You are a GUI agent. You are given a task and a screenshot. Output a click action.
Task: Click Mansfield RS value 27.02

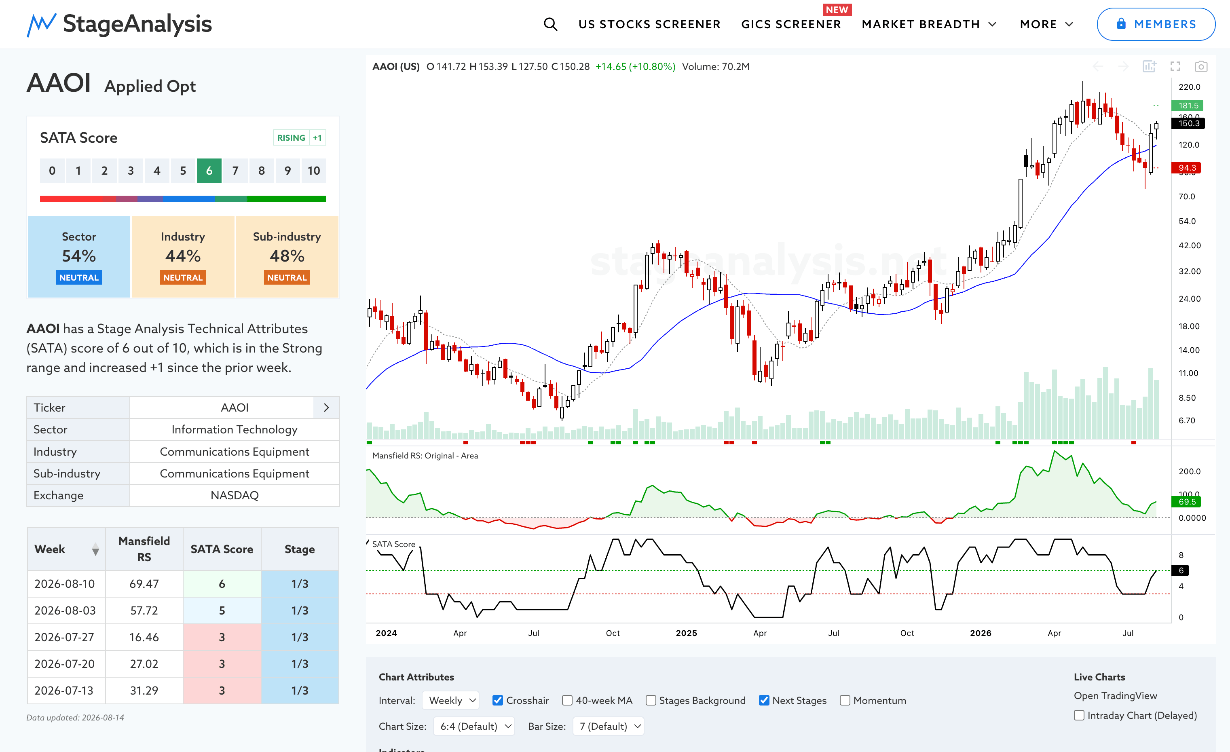click(x=144, y=664)
